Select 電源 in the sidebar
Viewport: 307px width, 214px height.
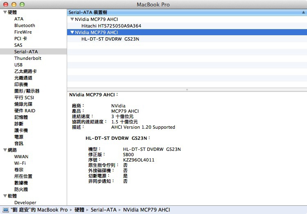pos(19,137)
